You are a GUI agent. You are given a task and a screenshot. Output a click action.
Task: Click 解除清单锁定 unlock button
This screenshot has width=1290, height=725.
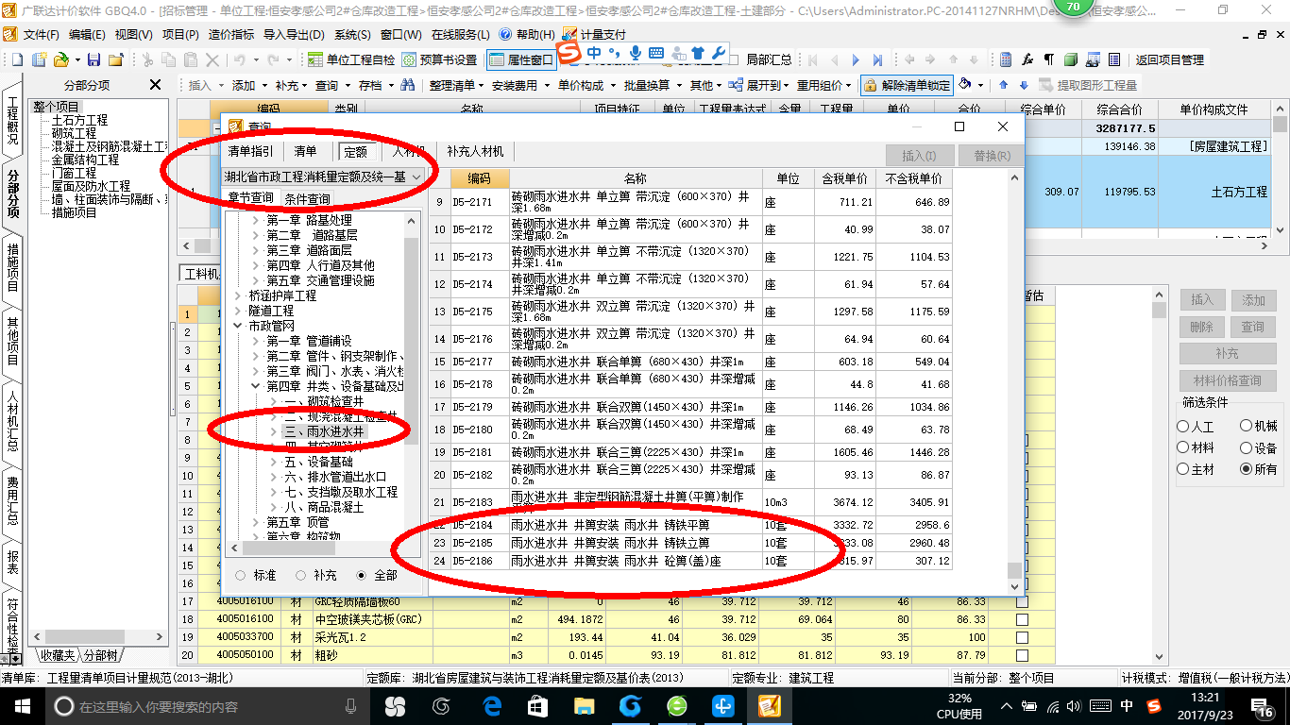click(907, 85)
